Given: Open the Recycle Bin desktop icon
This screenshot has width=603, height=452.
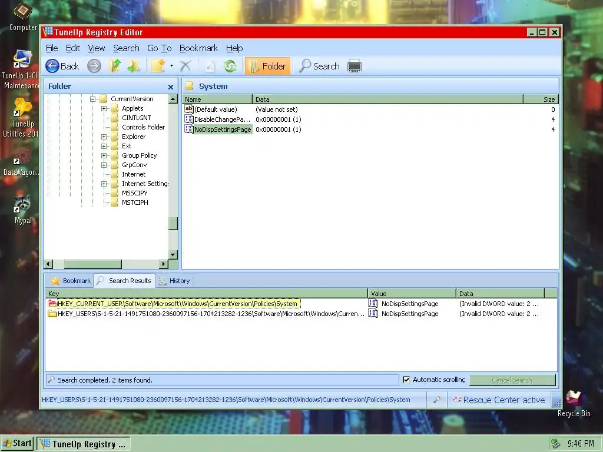Looking at the screenshot, I should (x=574, y=404).
